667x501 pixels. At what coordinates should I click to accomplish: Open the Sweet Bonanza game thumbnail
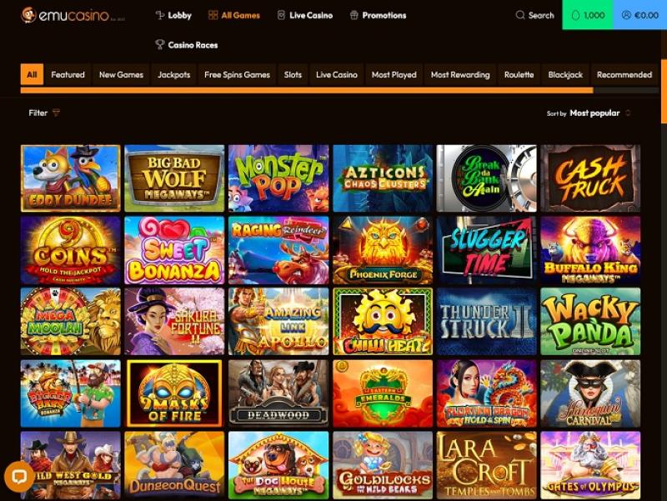174,250
